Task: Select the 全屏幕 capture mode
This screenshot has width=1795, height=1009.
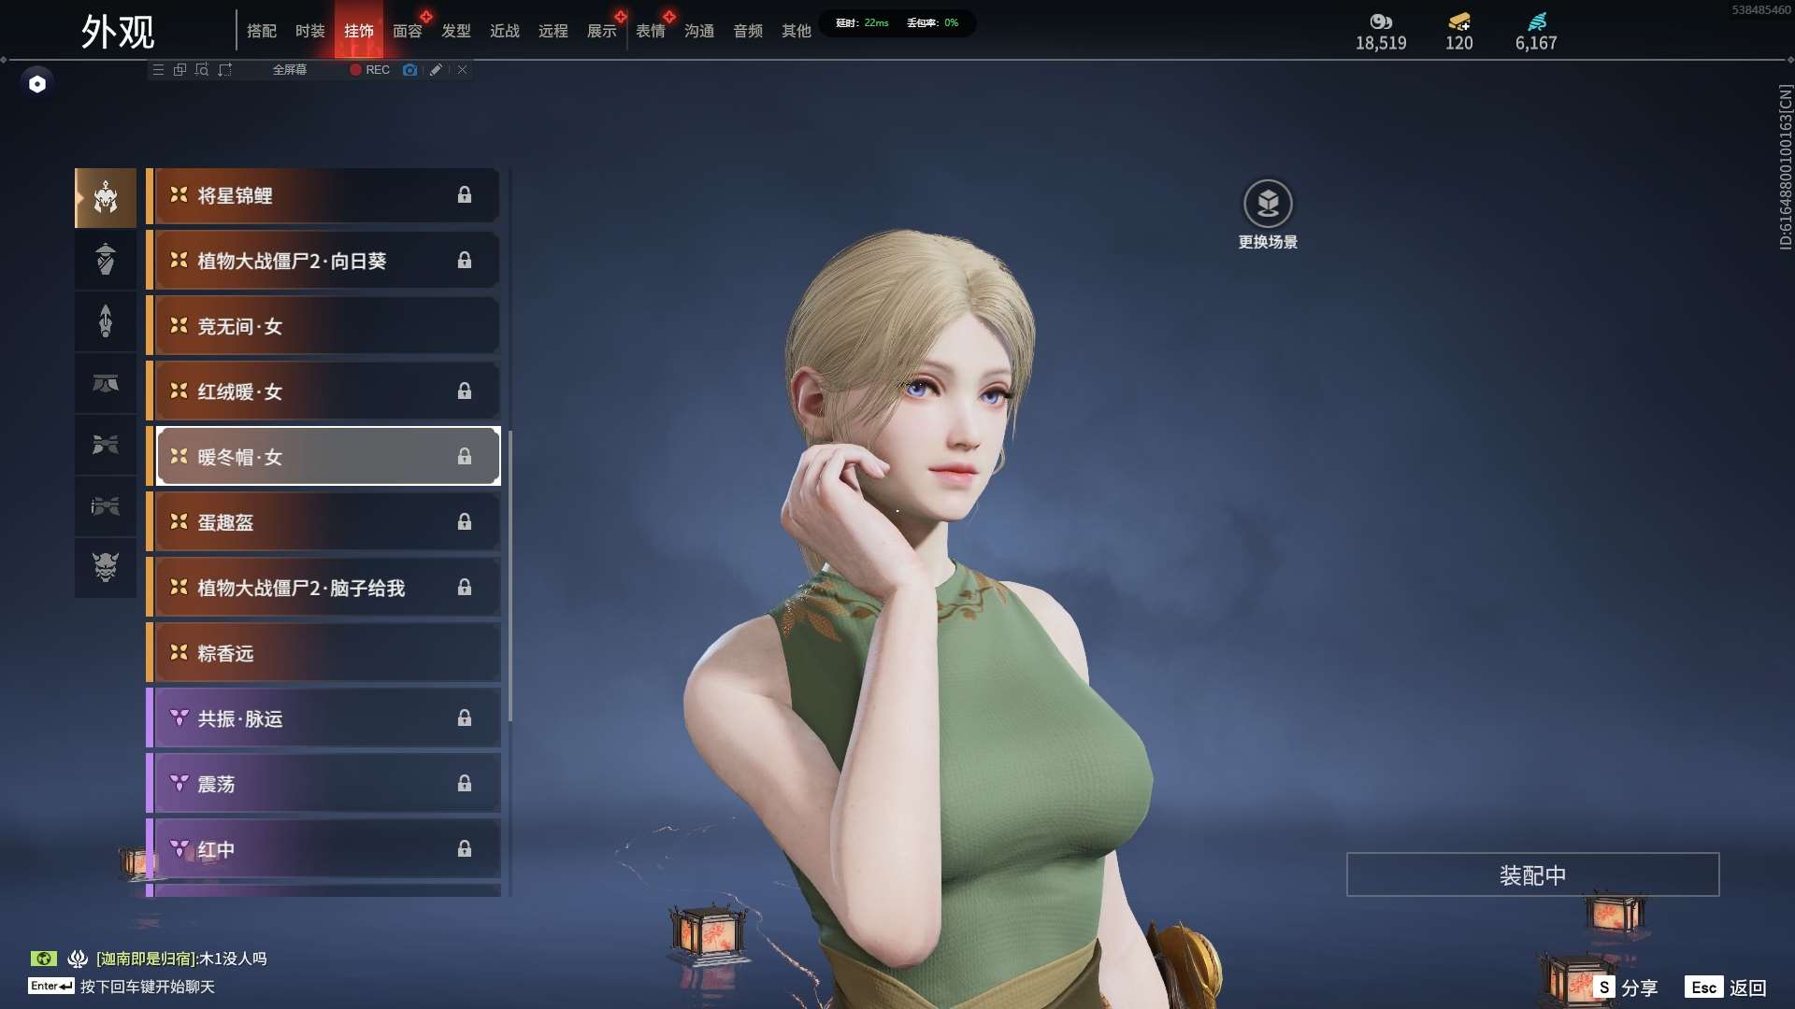Action: coord(289,70)
